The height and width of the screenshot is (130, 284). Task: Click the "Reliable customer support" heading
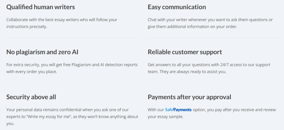pos(185,52)
